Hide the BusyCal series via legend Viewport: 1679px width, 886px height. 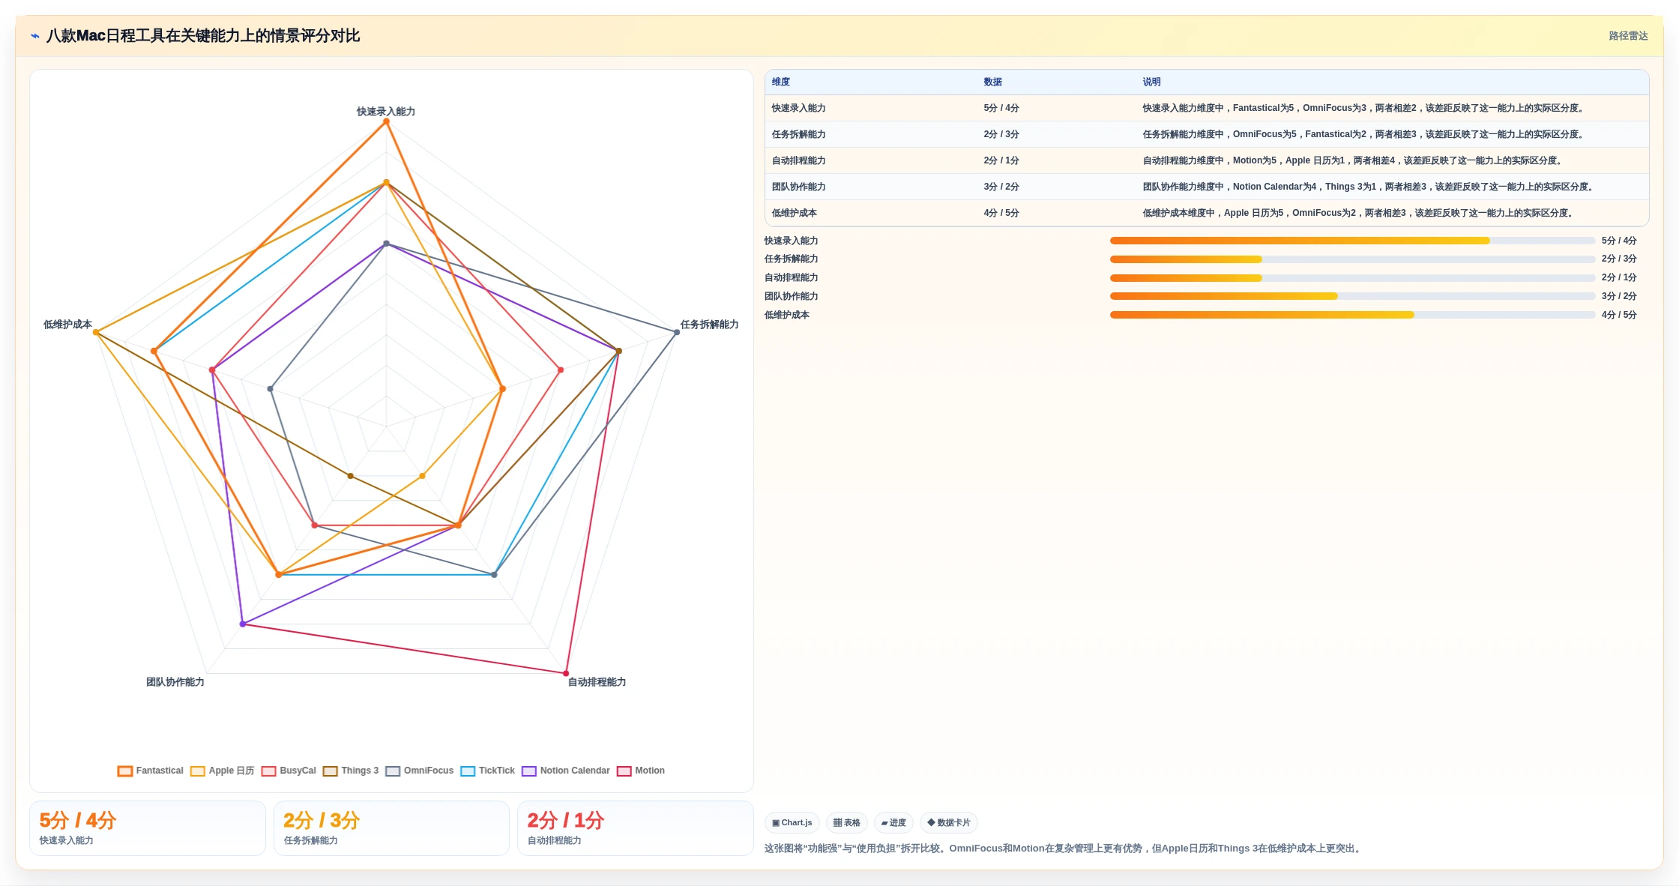pyautogui.click(x=289, y=771)
